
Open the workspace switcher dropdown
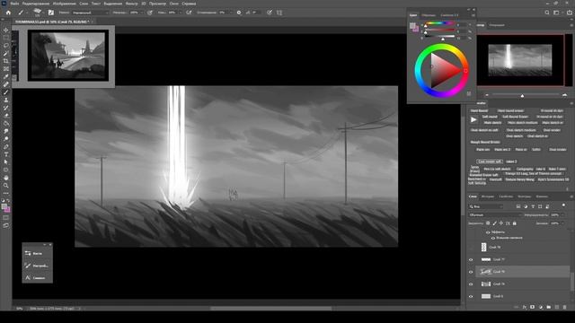coord(558,13)
